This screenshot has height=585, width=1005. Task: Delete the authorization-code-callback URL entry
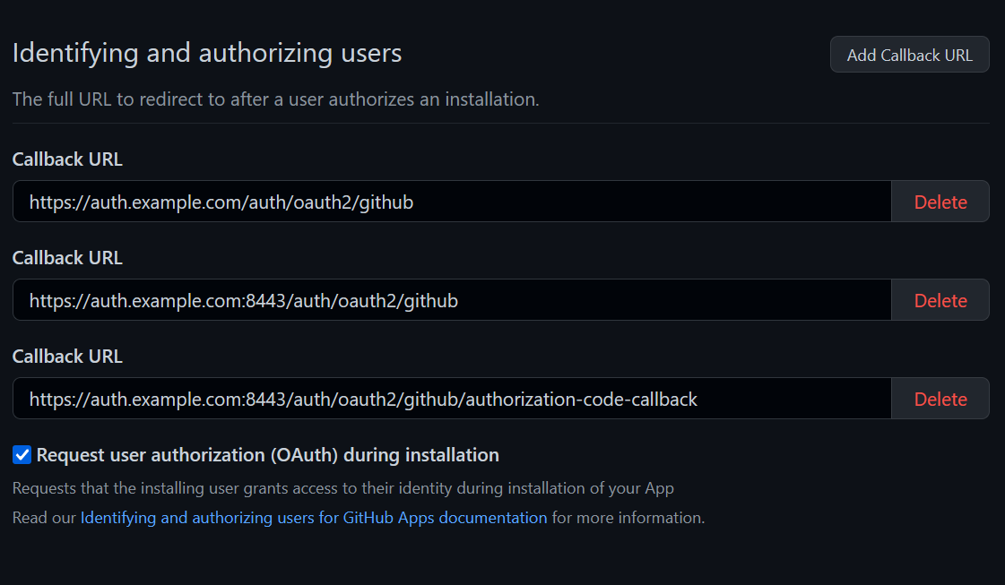coord(940,398)
